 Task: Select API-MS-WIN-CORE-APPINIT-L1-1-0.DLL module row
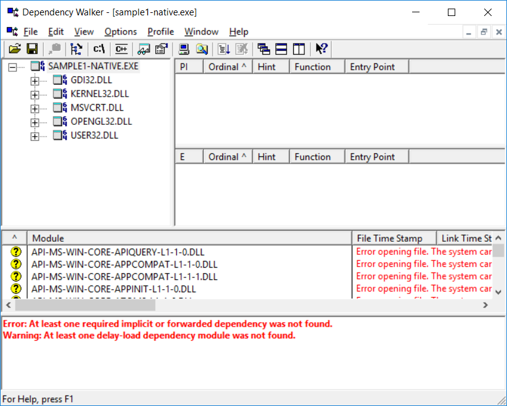[113, 289]
